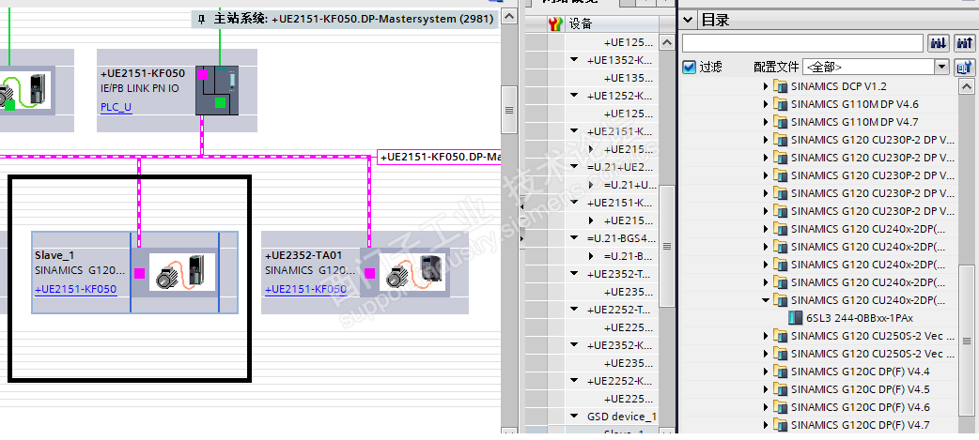Expand the =U.21-B... child row arrow
Image resolution: width=979 pixels, height=440 pixels.
point(591,256)
